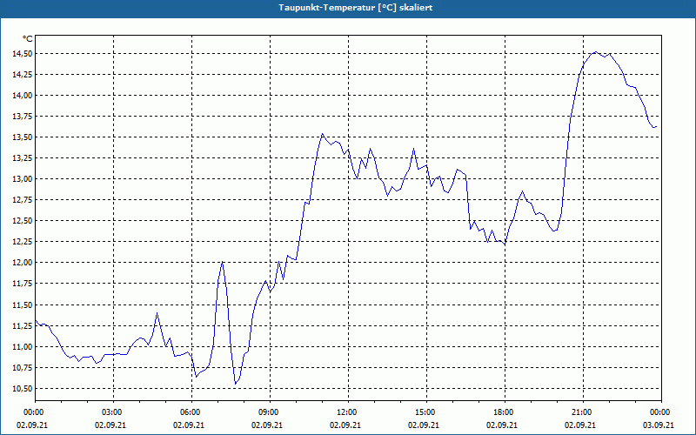Click the x-axis time label '21:00'
This screenshot has height=435, width=696.
coord(583,412)
